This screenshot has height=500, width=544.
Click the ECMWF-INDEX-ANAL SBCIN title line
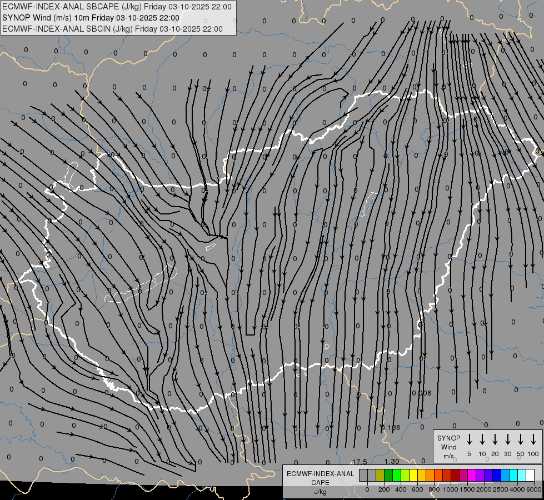point(112,29)
